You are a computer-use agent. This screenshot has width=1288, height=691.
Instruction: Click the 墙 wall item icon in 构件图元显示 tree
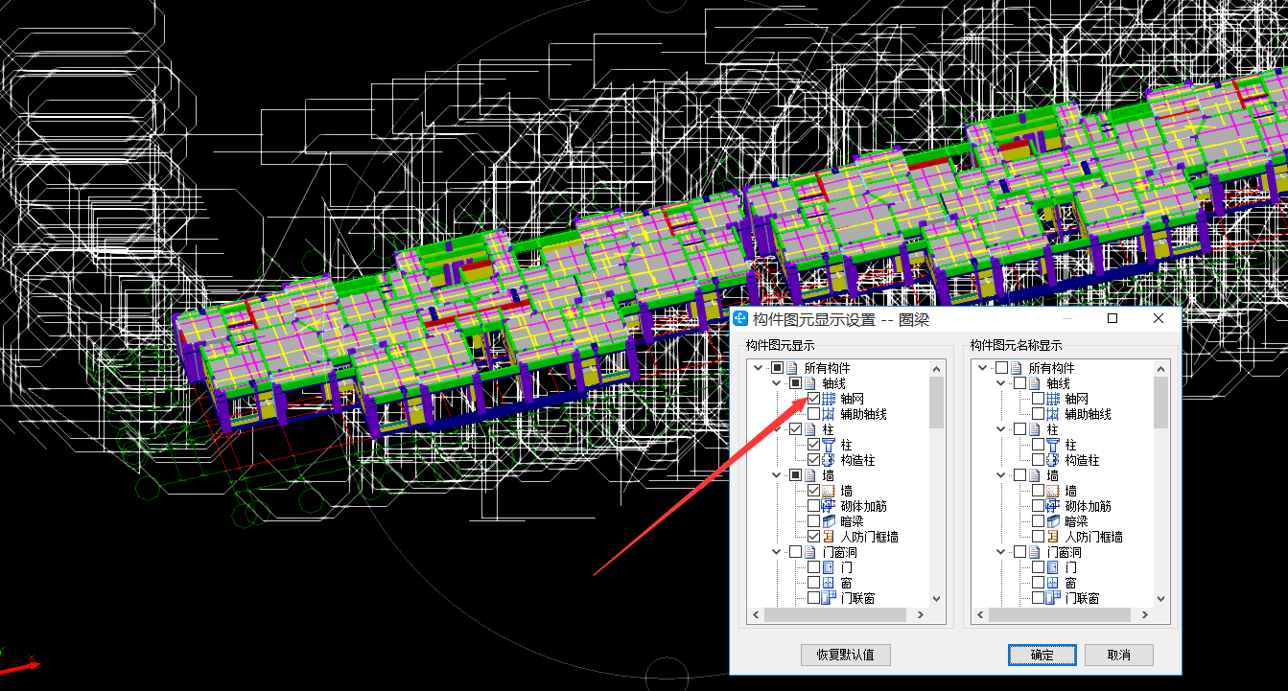click(x=829, y=491)
